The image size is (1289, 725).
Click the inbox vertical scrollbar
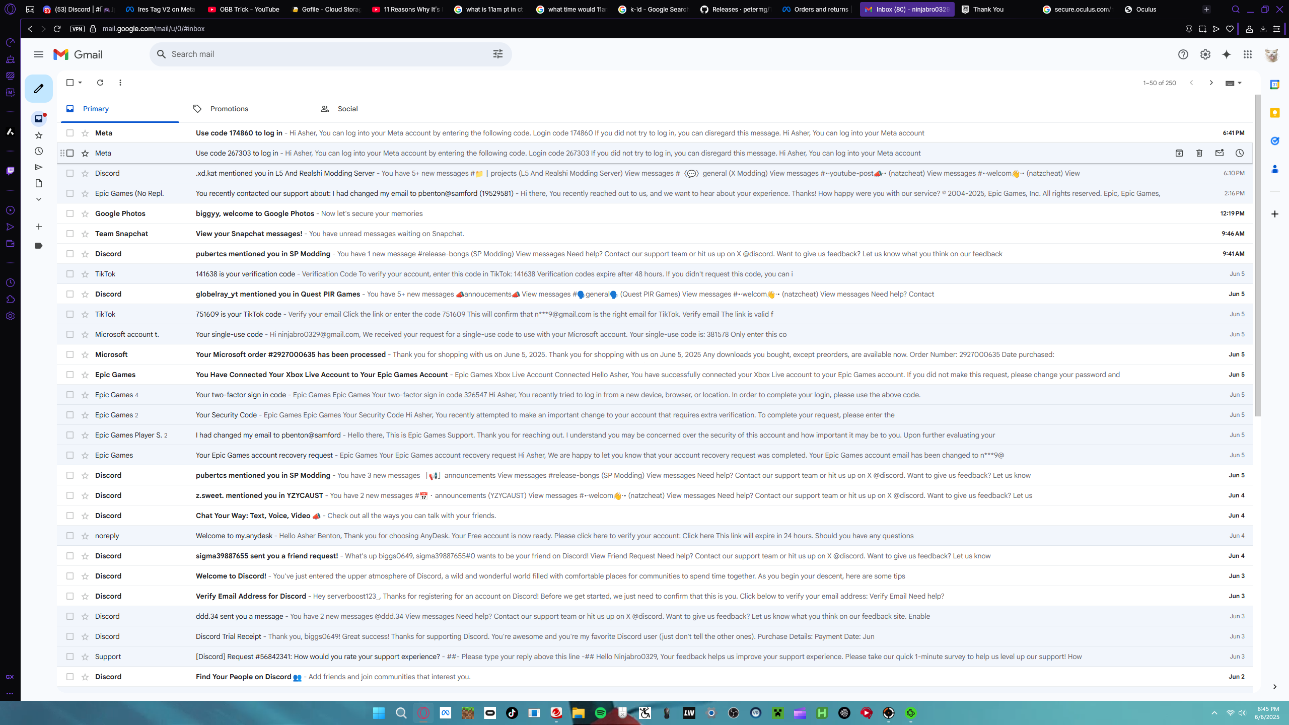point(1258,256)
